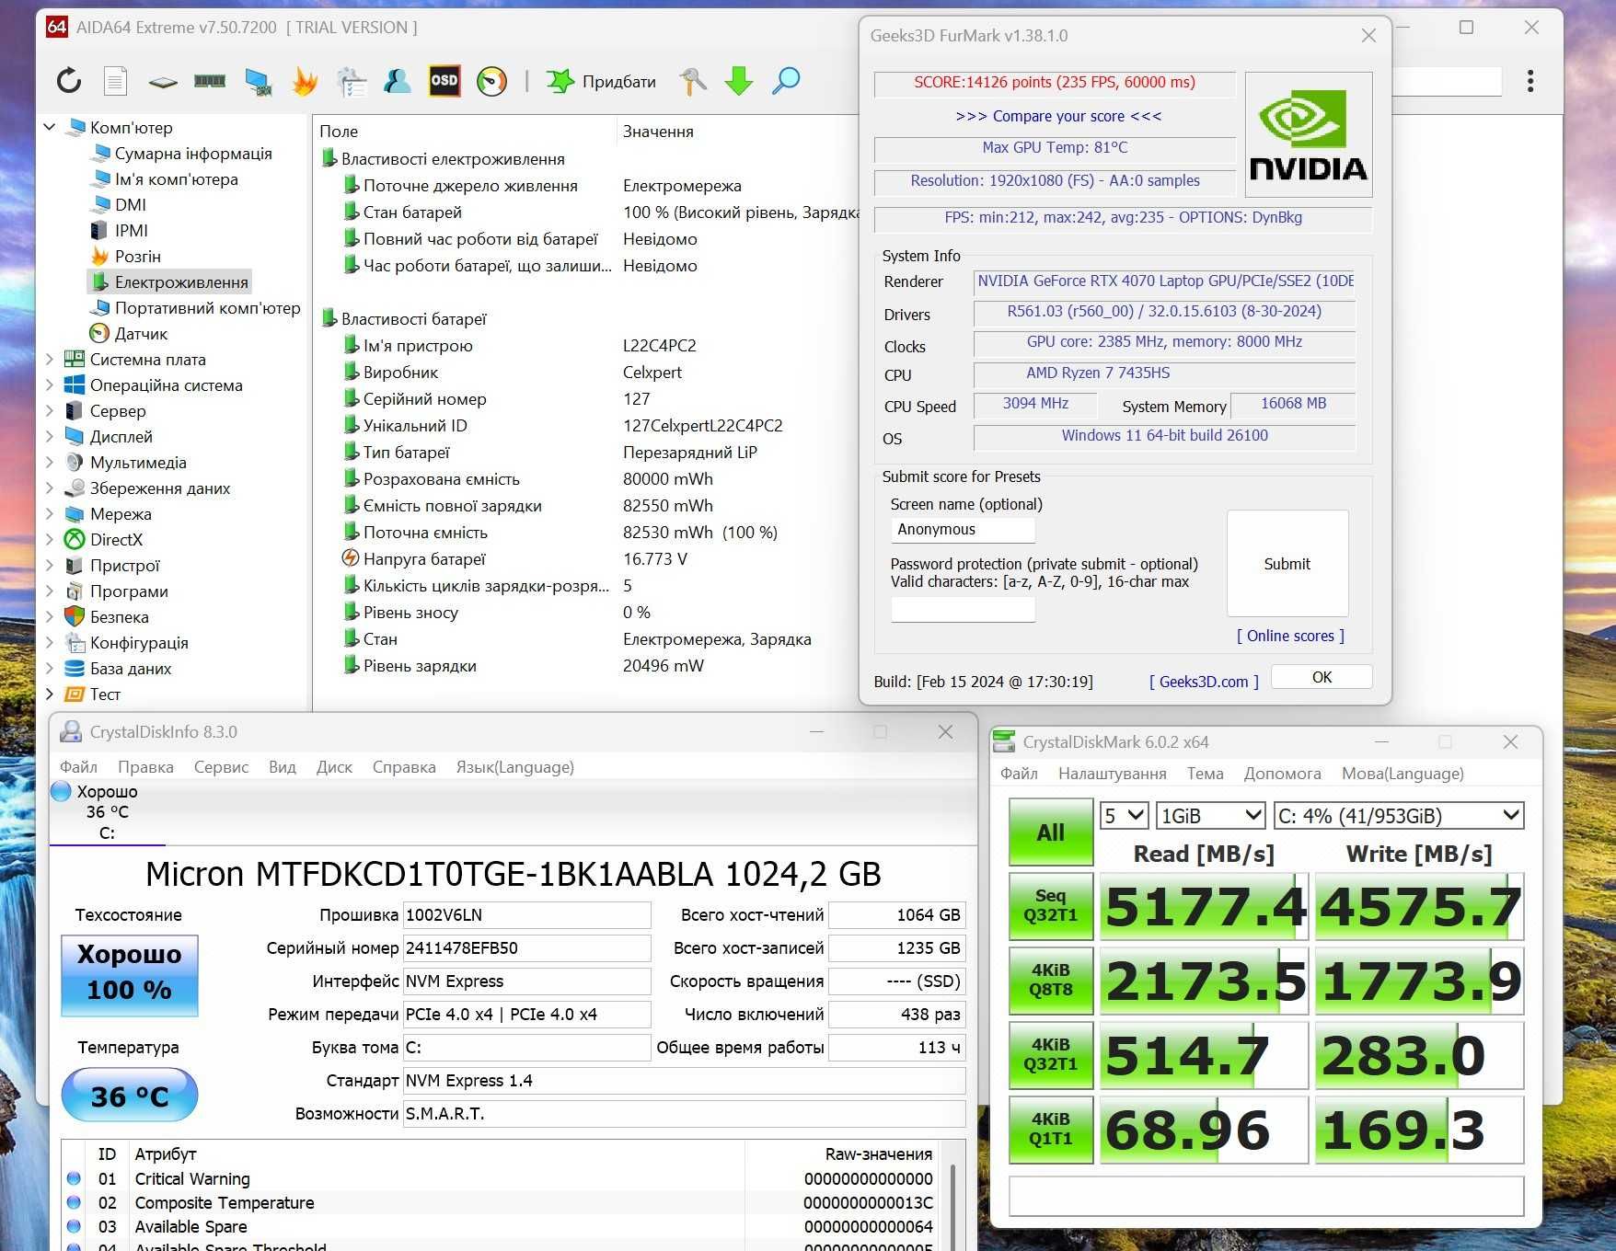Open CrystalDiskMark Тема menu
Screen dimensions: 1616x1251
pos(1205,774)
